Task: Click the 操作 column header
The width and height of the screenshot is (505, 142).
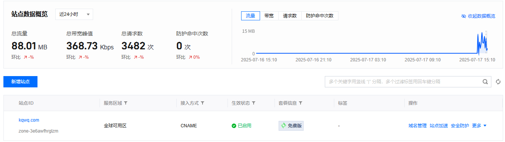Action: point(413,103)
